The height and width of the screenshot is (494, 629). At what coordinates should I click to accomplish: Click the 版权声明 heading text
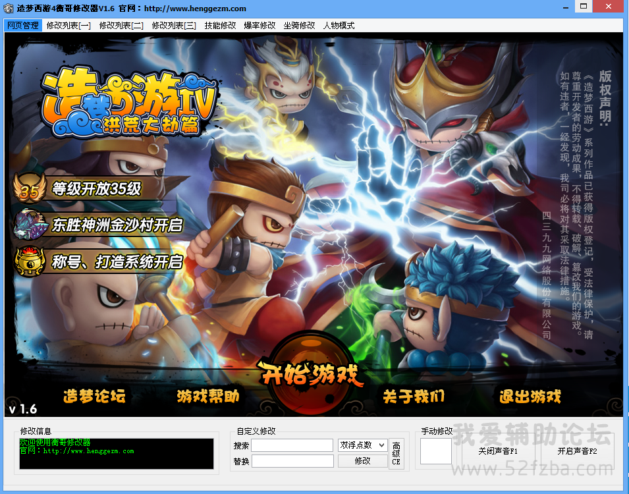point(605,97)
